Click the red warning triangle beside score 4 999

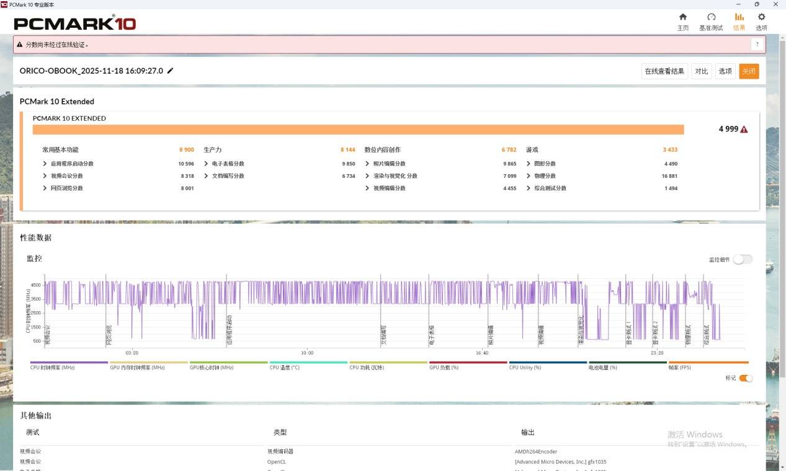tap(744, 130)
